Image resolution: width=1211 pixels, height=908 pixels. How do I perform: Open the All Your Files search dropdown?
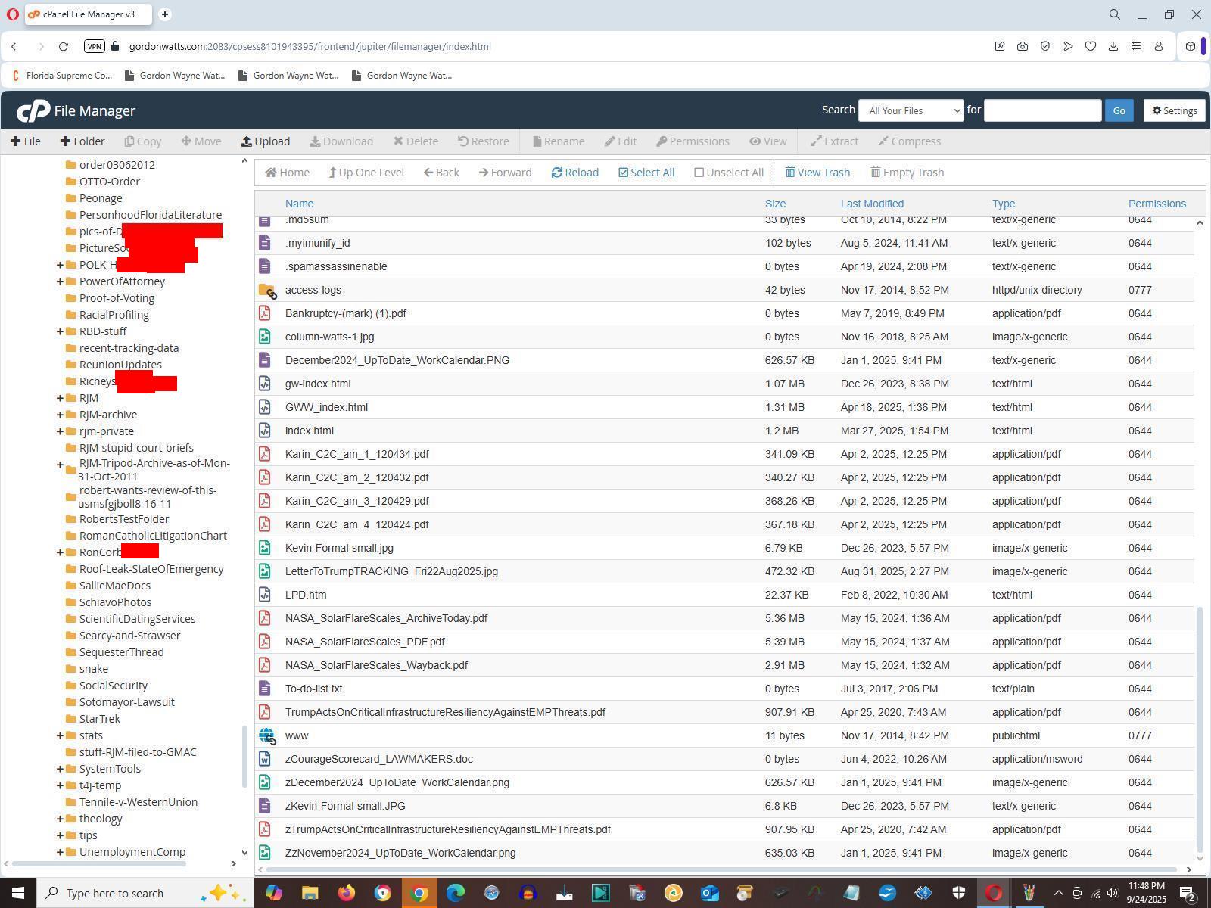pyautogui.click(x=911, y=110)
